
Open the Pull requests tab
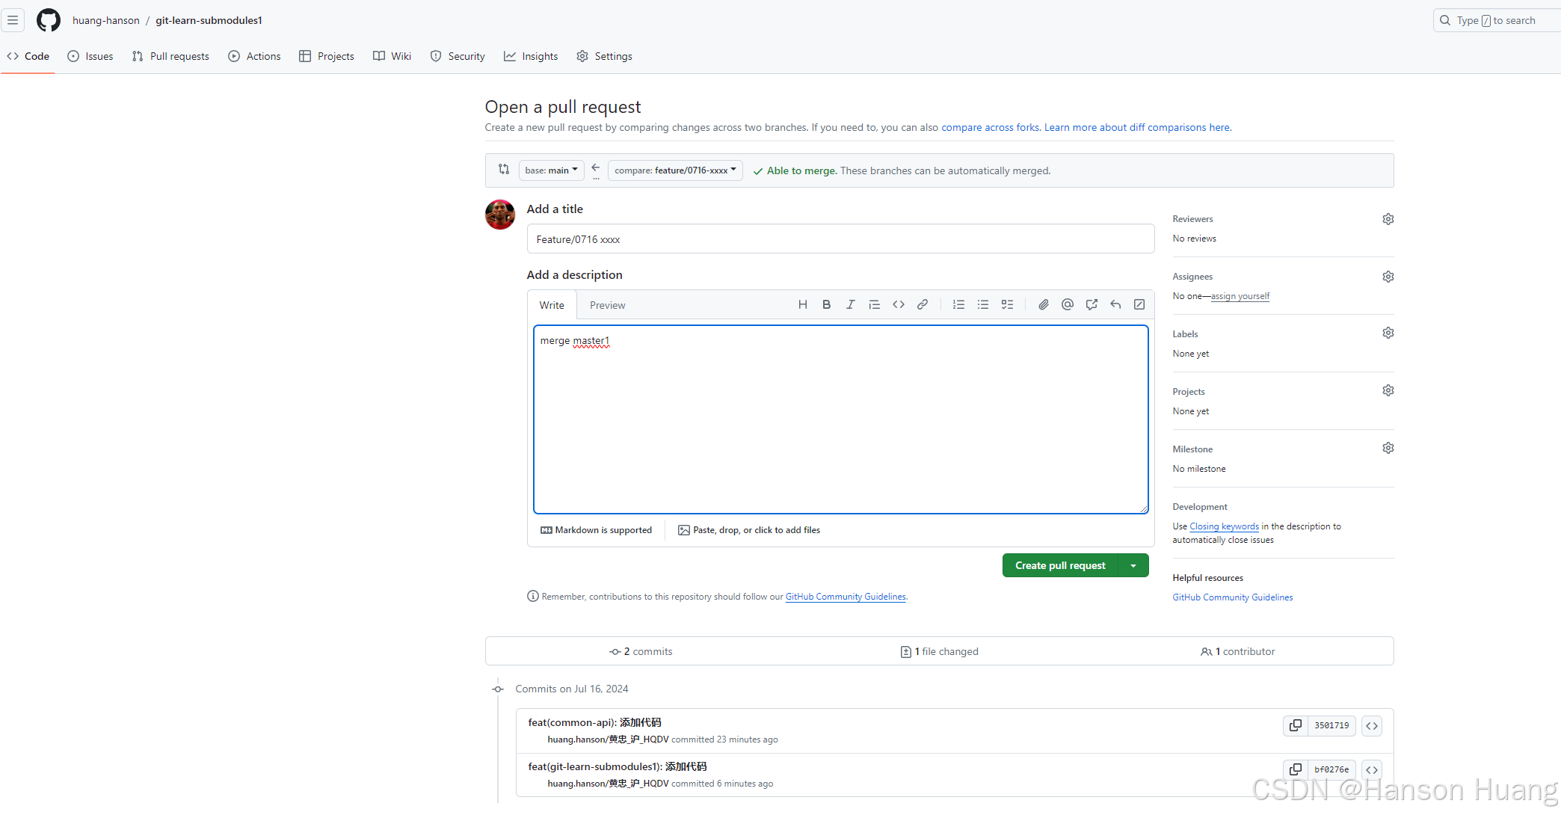click(170, 56)
